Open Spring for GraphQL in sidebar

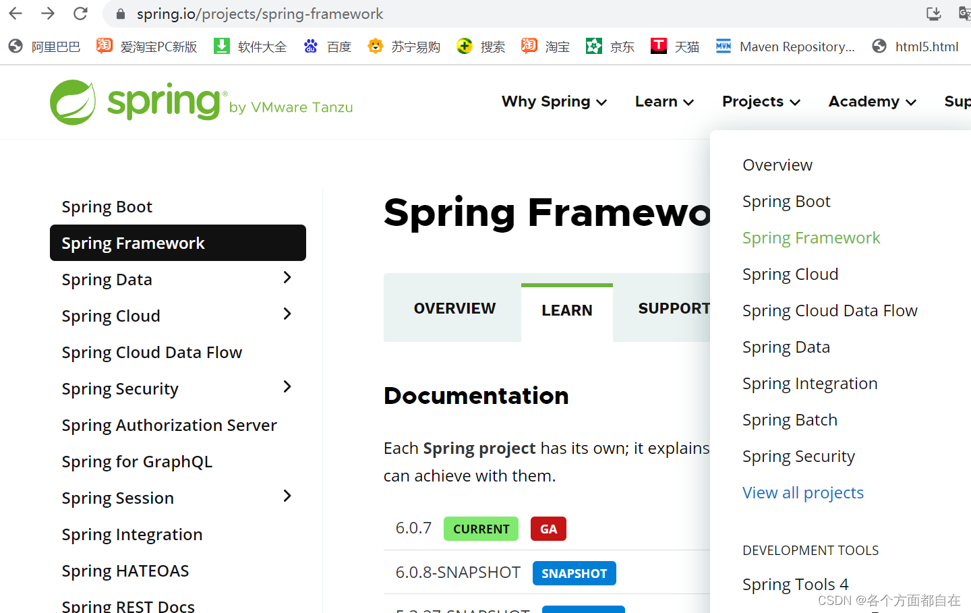[x=137, y=462]
